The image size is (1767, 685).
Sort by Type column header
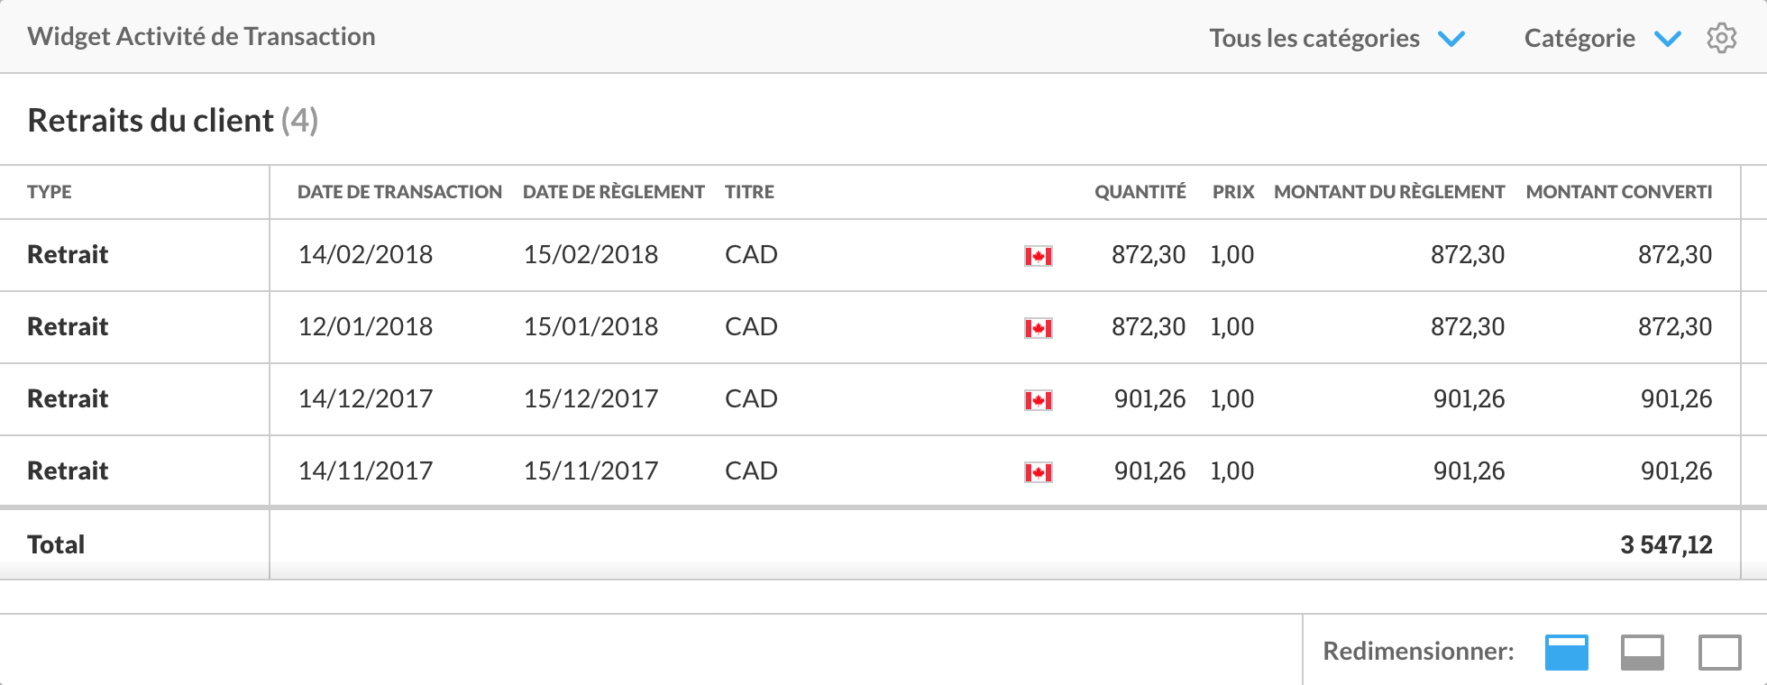(50, 192)
